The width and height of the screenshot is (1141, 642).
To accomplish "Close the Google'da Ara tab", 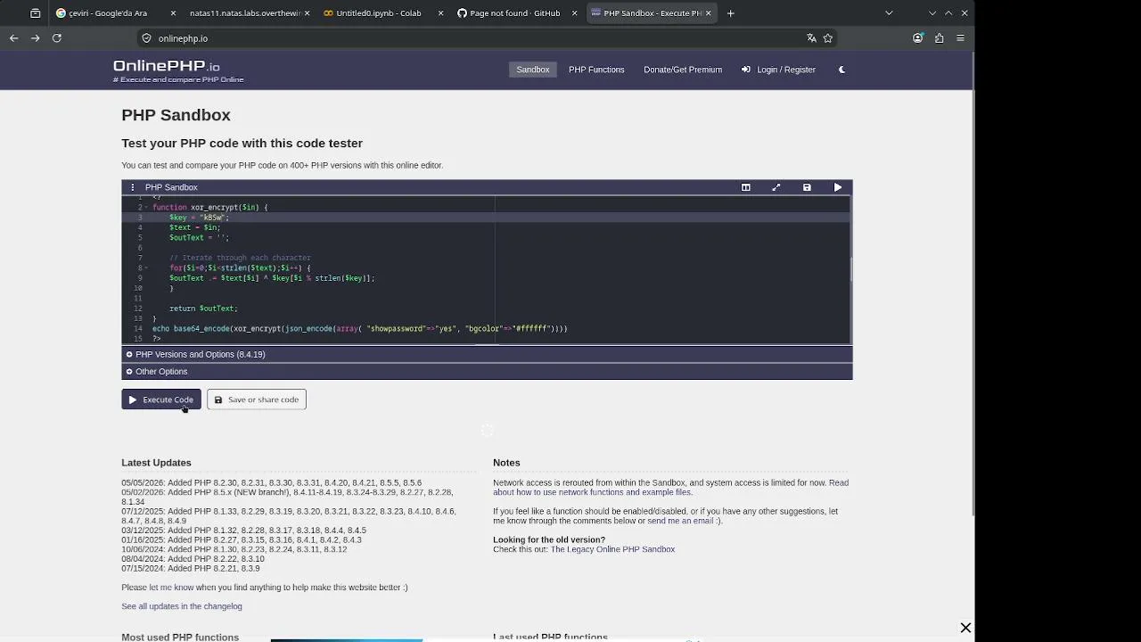I will [x=173, y=13].
